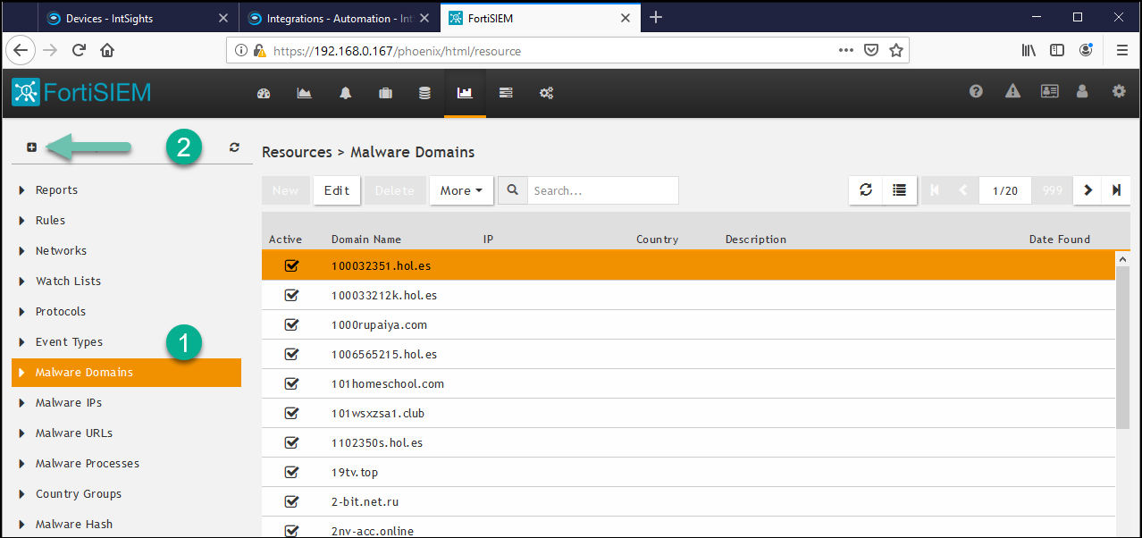Click the sidebar tree refresh icon
The image size is (1142, 538).
click(234, 147)
